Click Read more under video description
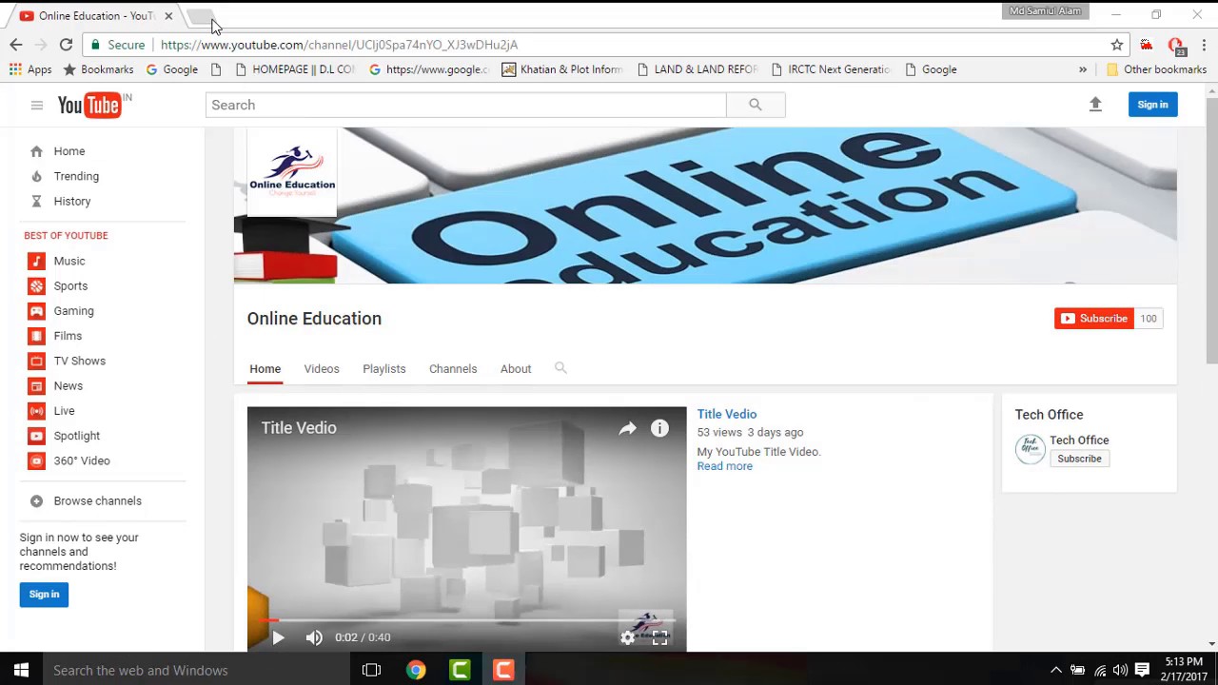This screenshot has width=1218, height=685. pos(724,466)
